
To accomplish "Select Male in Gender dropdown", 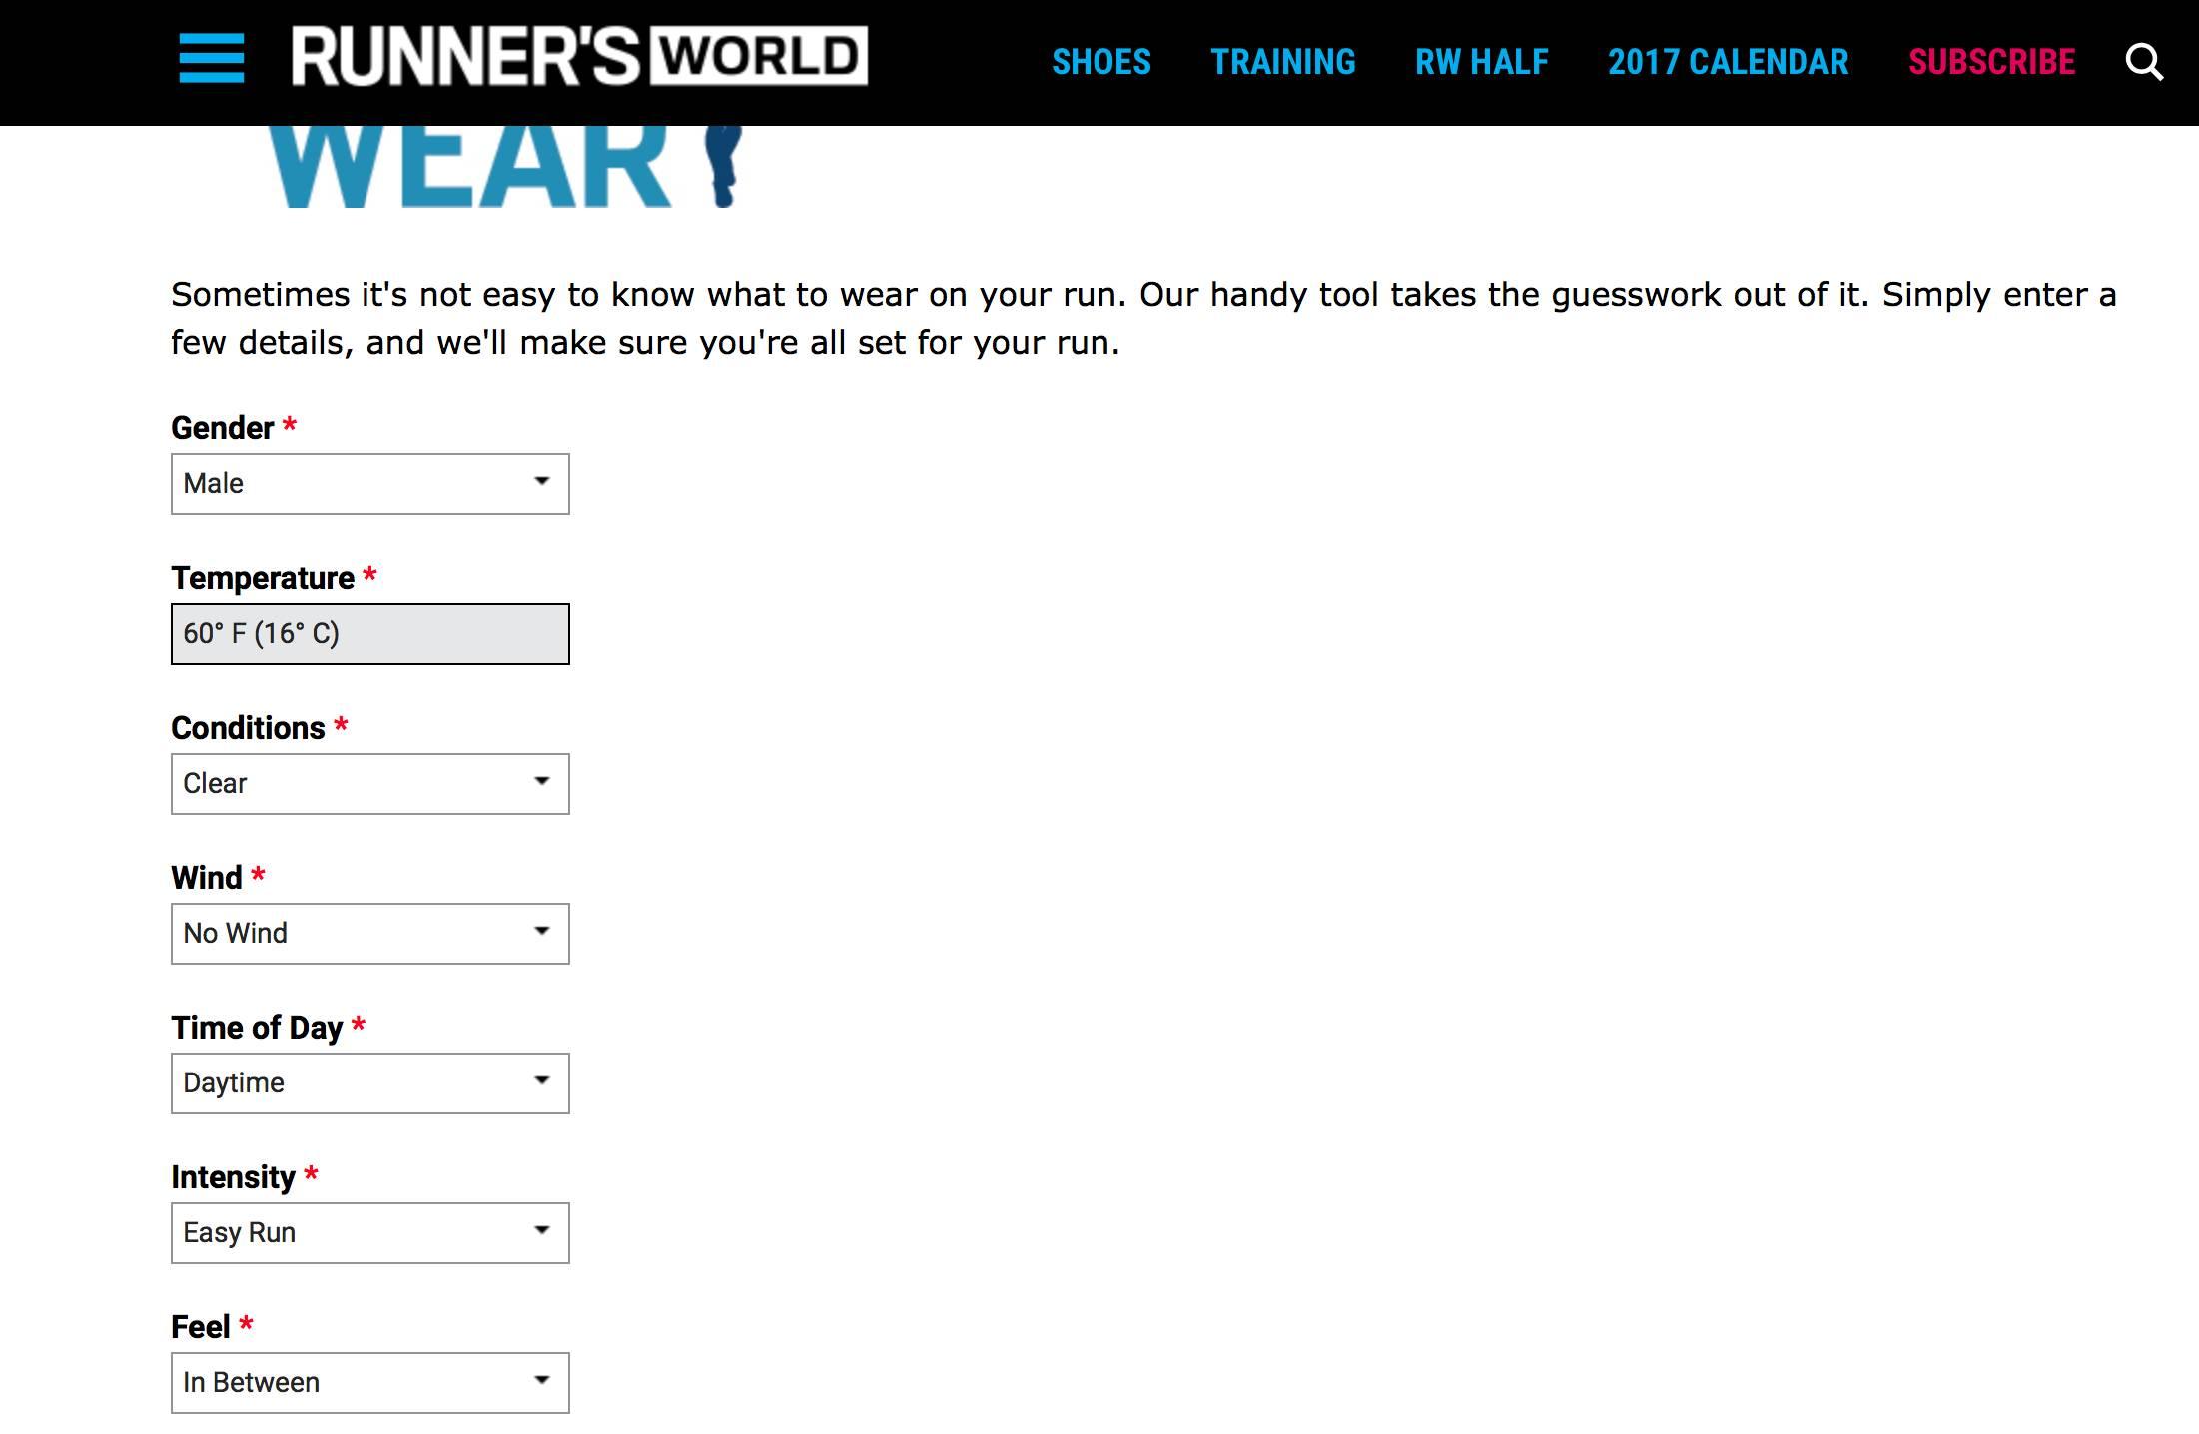I will 368,484.
